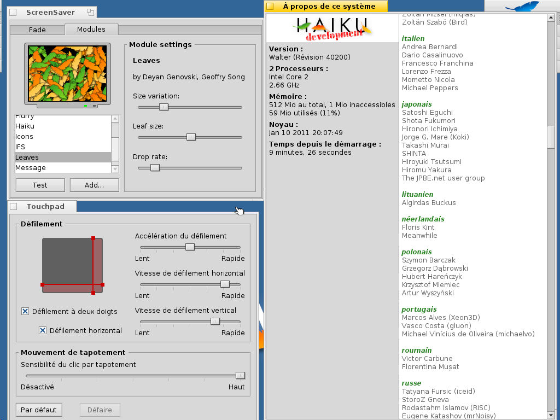Viewport: 560px width, 420px height.
Task: Toggle the Défilement à deux doigts checkbox
Action: [x=25, y=311]
